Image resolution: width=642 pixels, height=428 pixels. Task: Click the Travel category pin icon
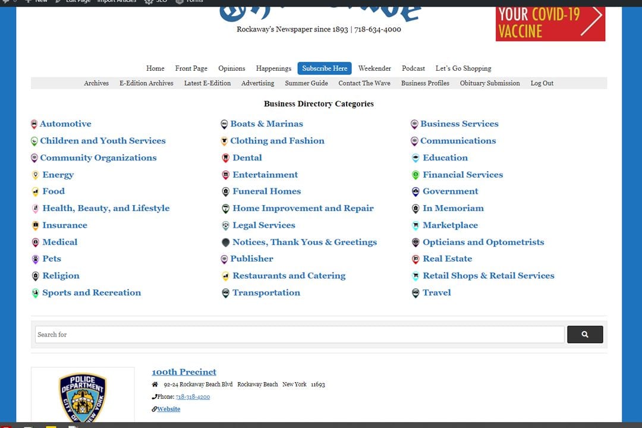coord(415,293)
